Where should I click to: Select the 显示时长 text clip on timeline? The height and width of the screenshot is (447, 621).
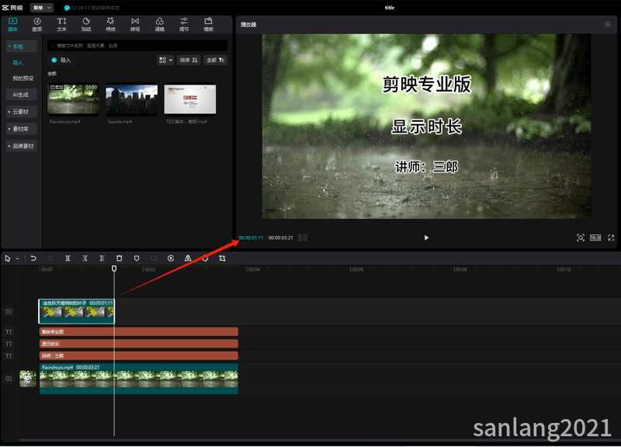pos(139,344)
